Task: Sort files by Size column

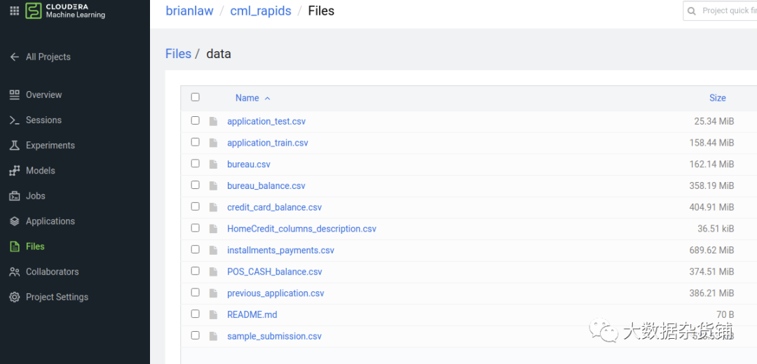Action: tap(717, 98)
